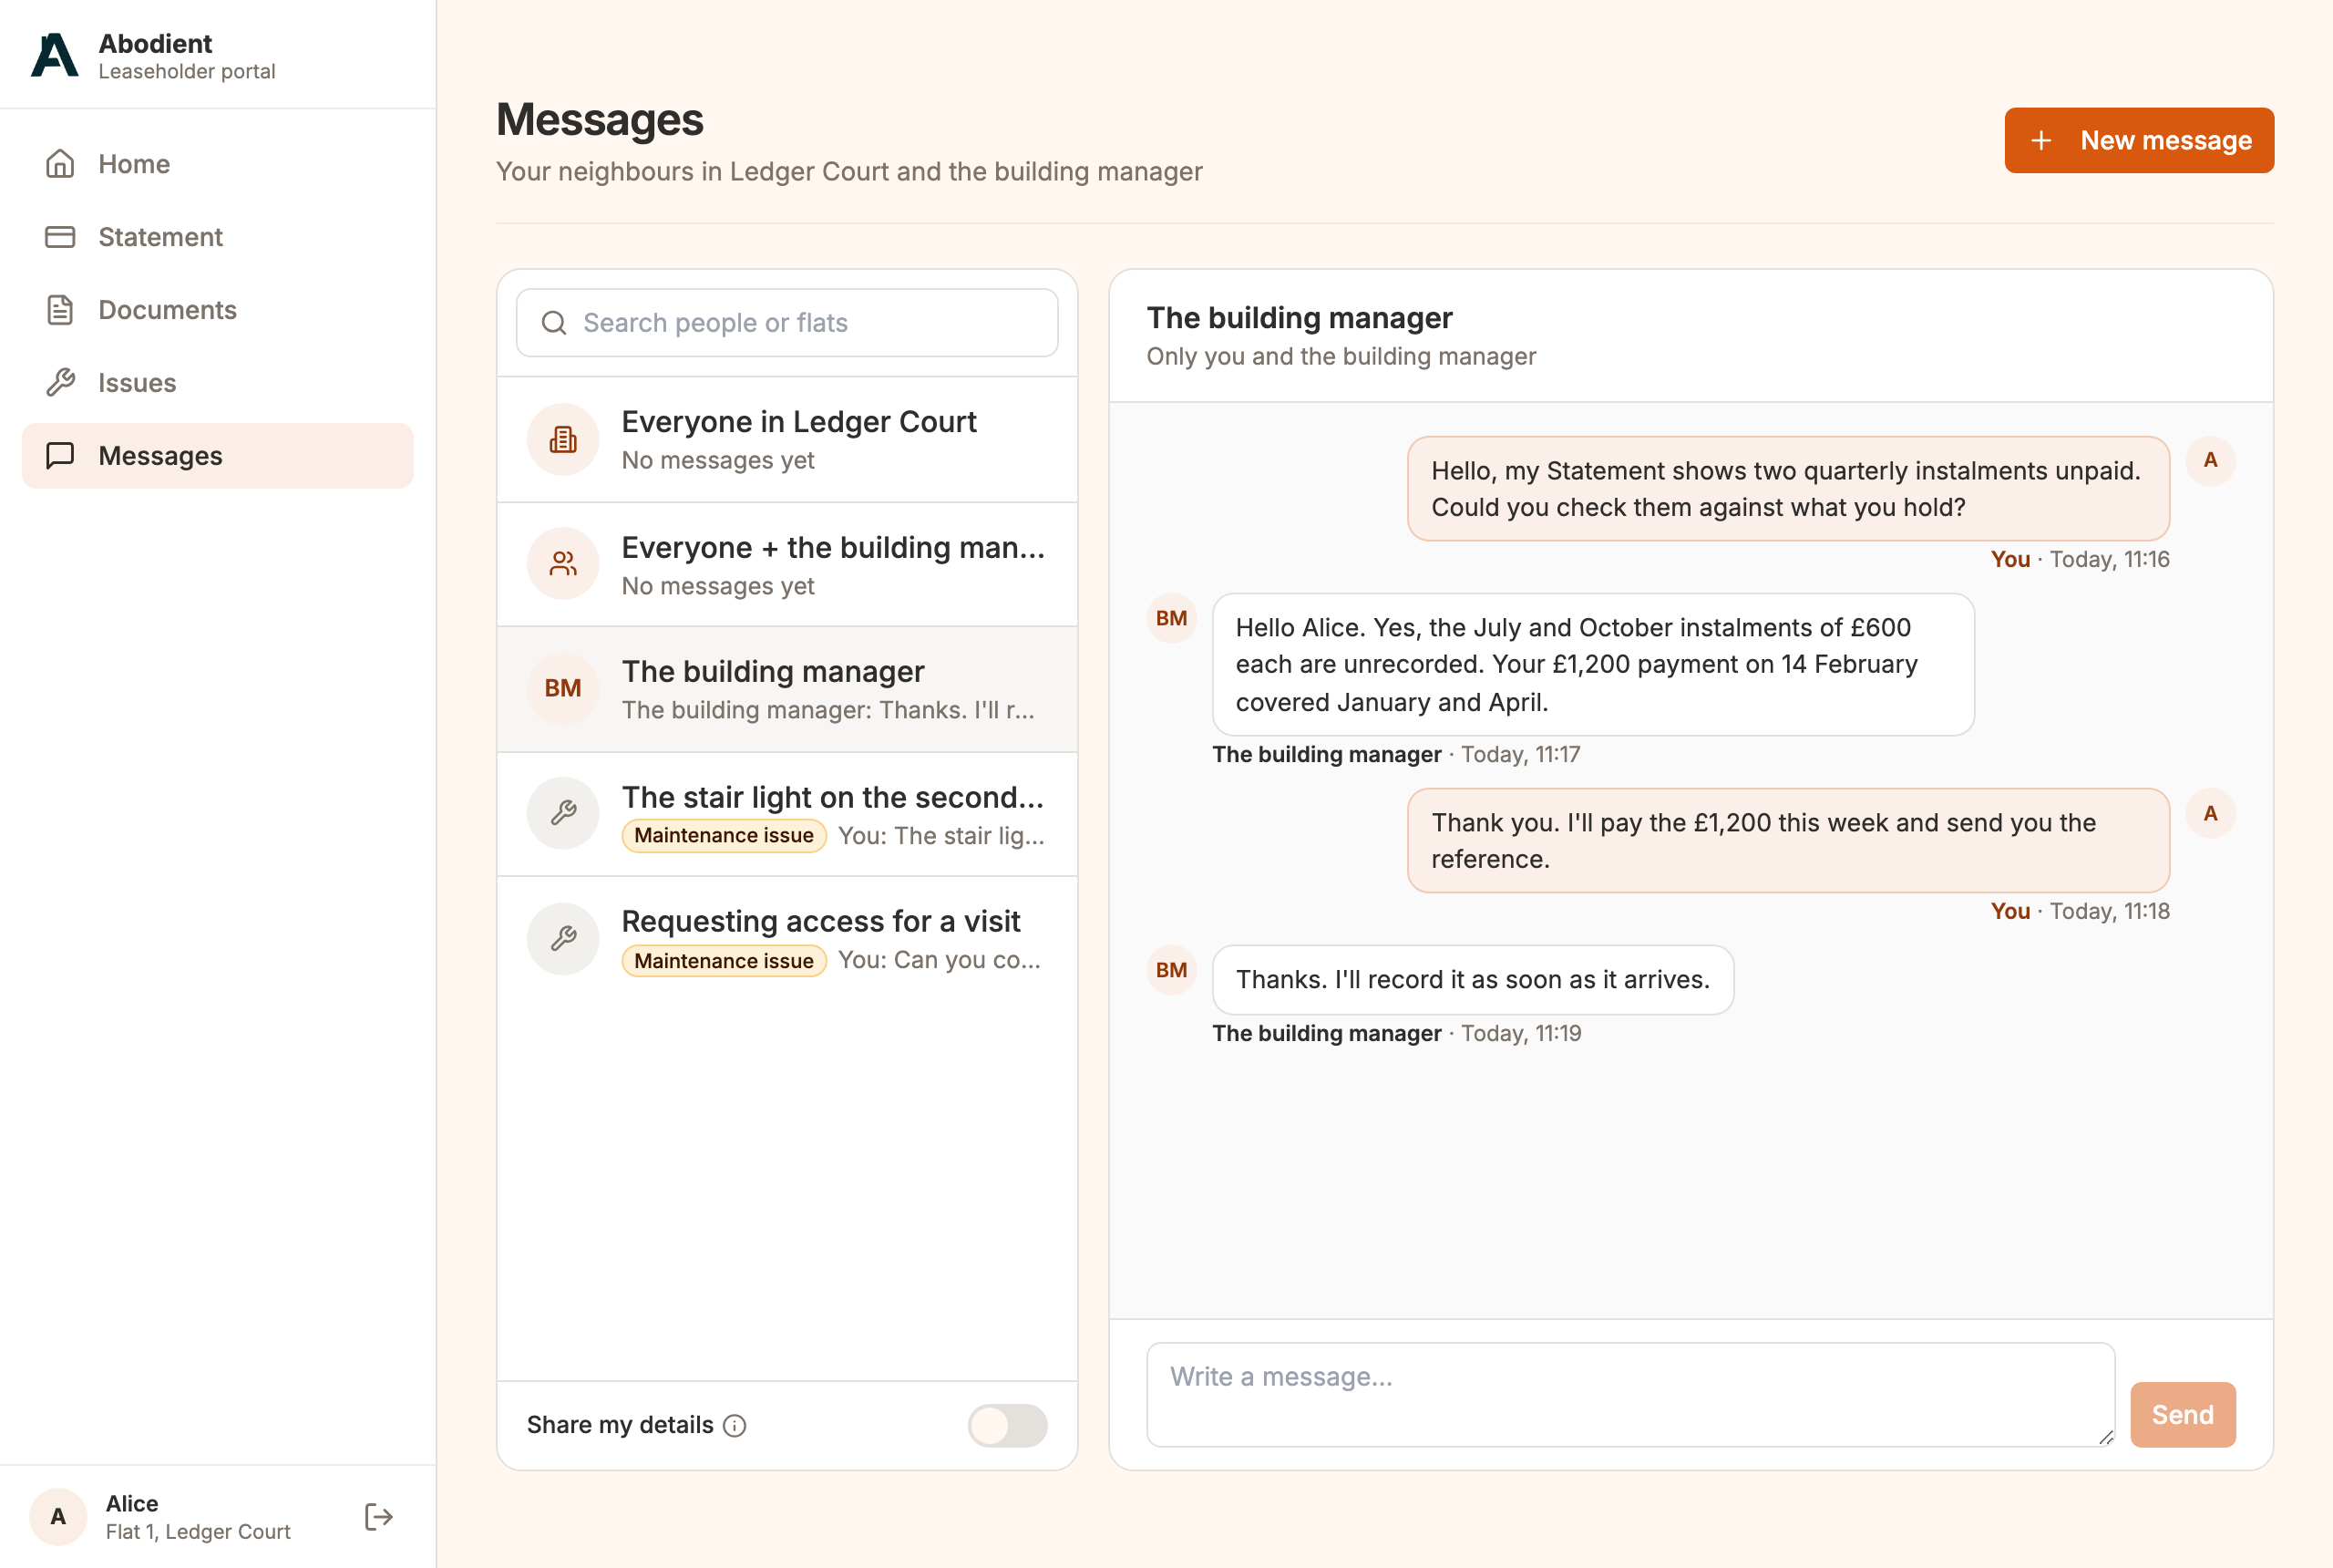Go to Statement in the sidebar

218,236
